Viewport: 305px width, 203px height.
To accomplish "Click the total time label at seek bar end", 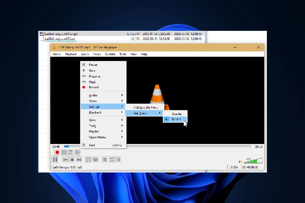I will click(x=258, y=147).
